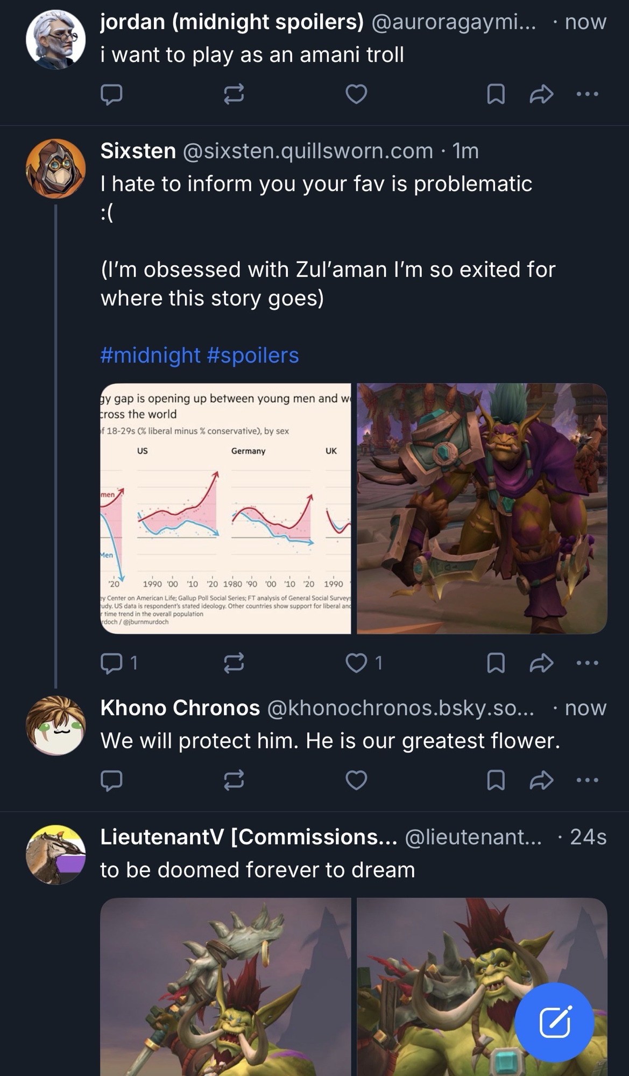Reply to Khono Chronos's post

click(111, 780)
